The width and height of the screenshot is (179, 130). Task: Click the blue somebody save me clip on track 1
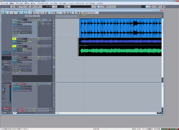121,28
